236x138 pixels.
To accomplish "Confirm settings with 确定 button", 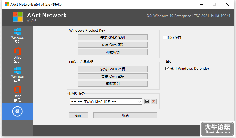I will click(x=79, y=115).
